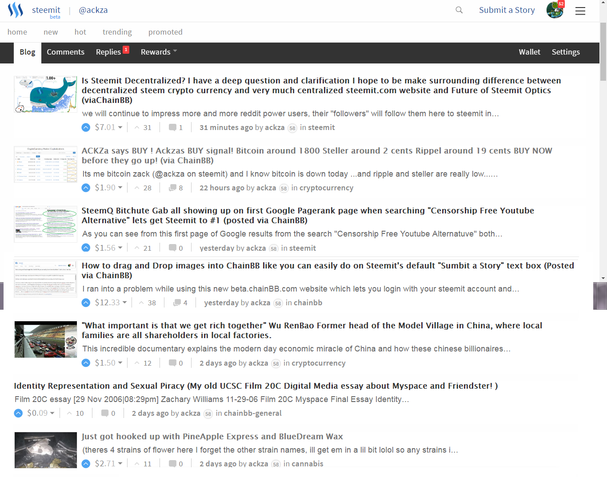607x481 pixels.
Task: Open the 'How to drag and Drop images' post title
Action: (x=328, y=270)
